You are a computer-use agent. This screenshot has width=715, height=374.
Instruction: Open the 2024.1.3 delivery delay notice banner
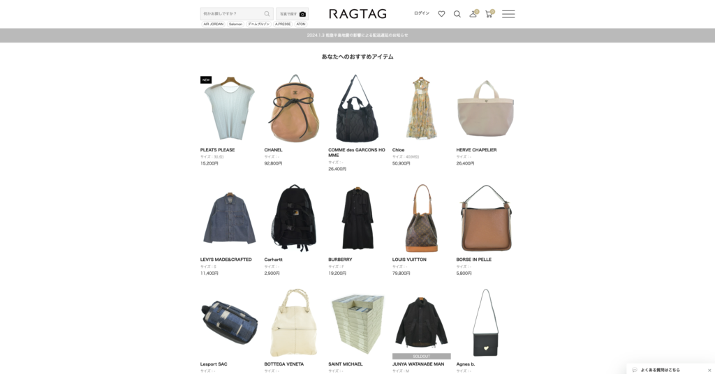357,35
